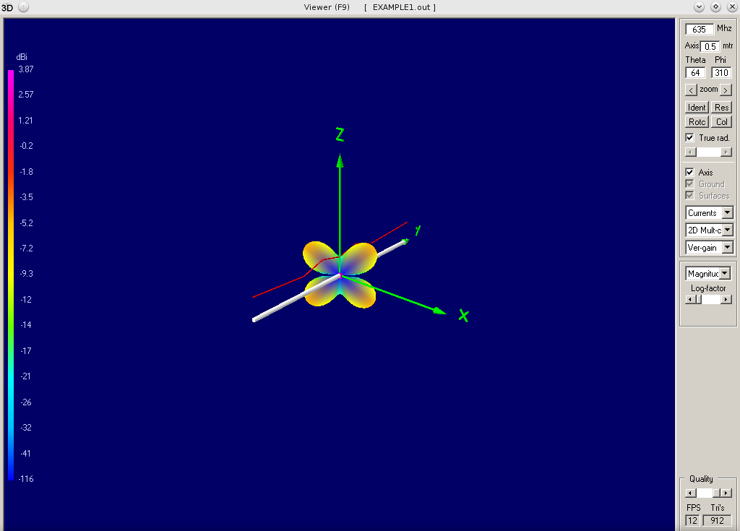Open the 3D window menu icon
This screenshot has width=740, height=531.
click(23, 7)
